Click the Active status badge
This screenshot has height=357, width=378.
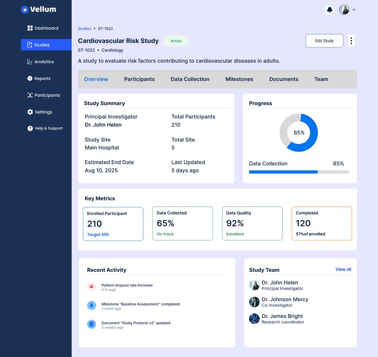(x=176, y=41)
